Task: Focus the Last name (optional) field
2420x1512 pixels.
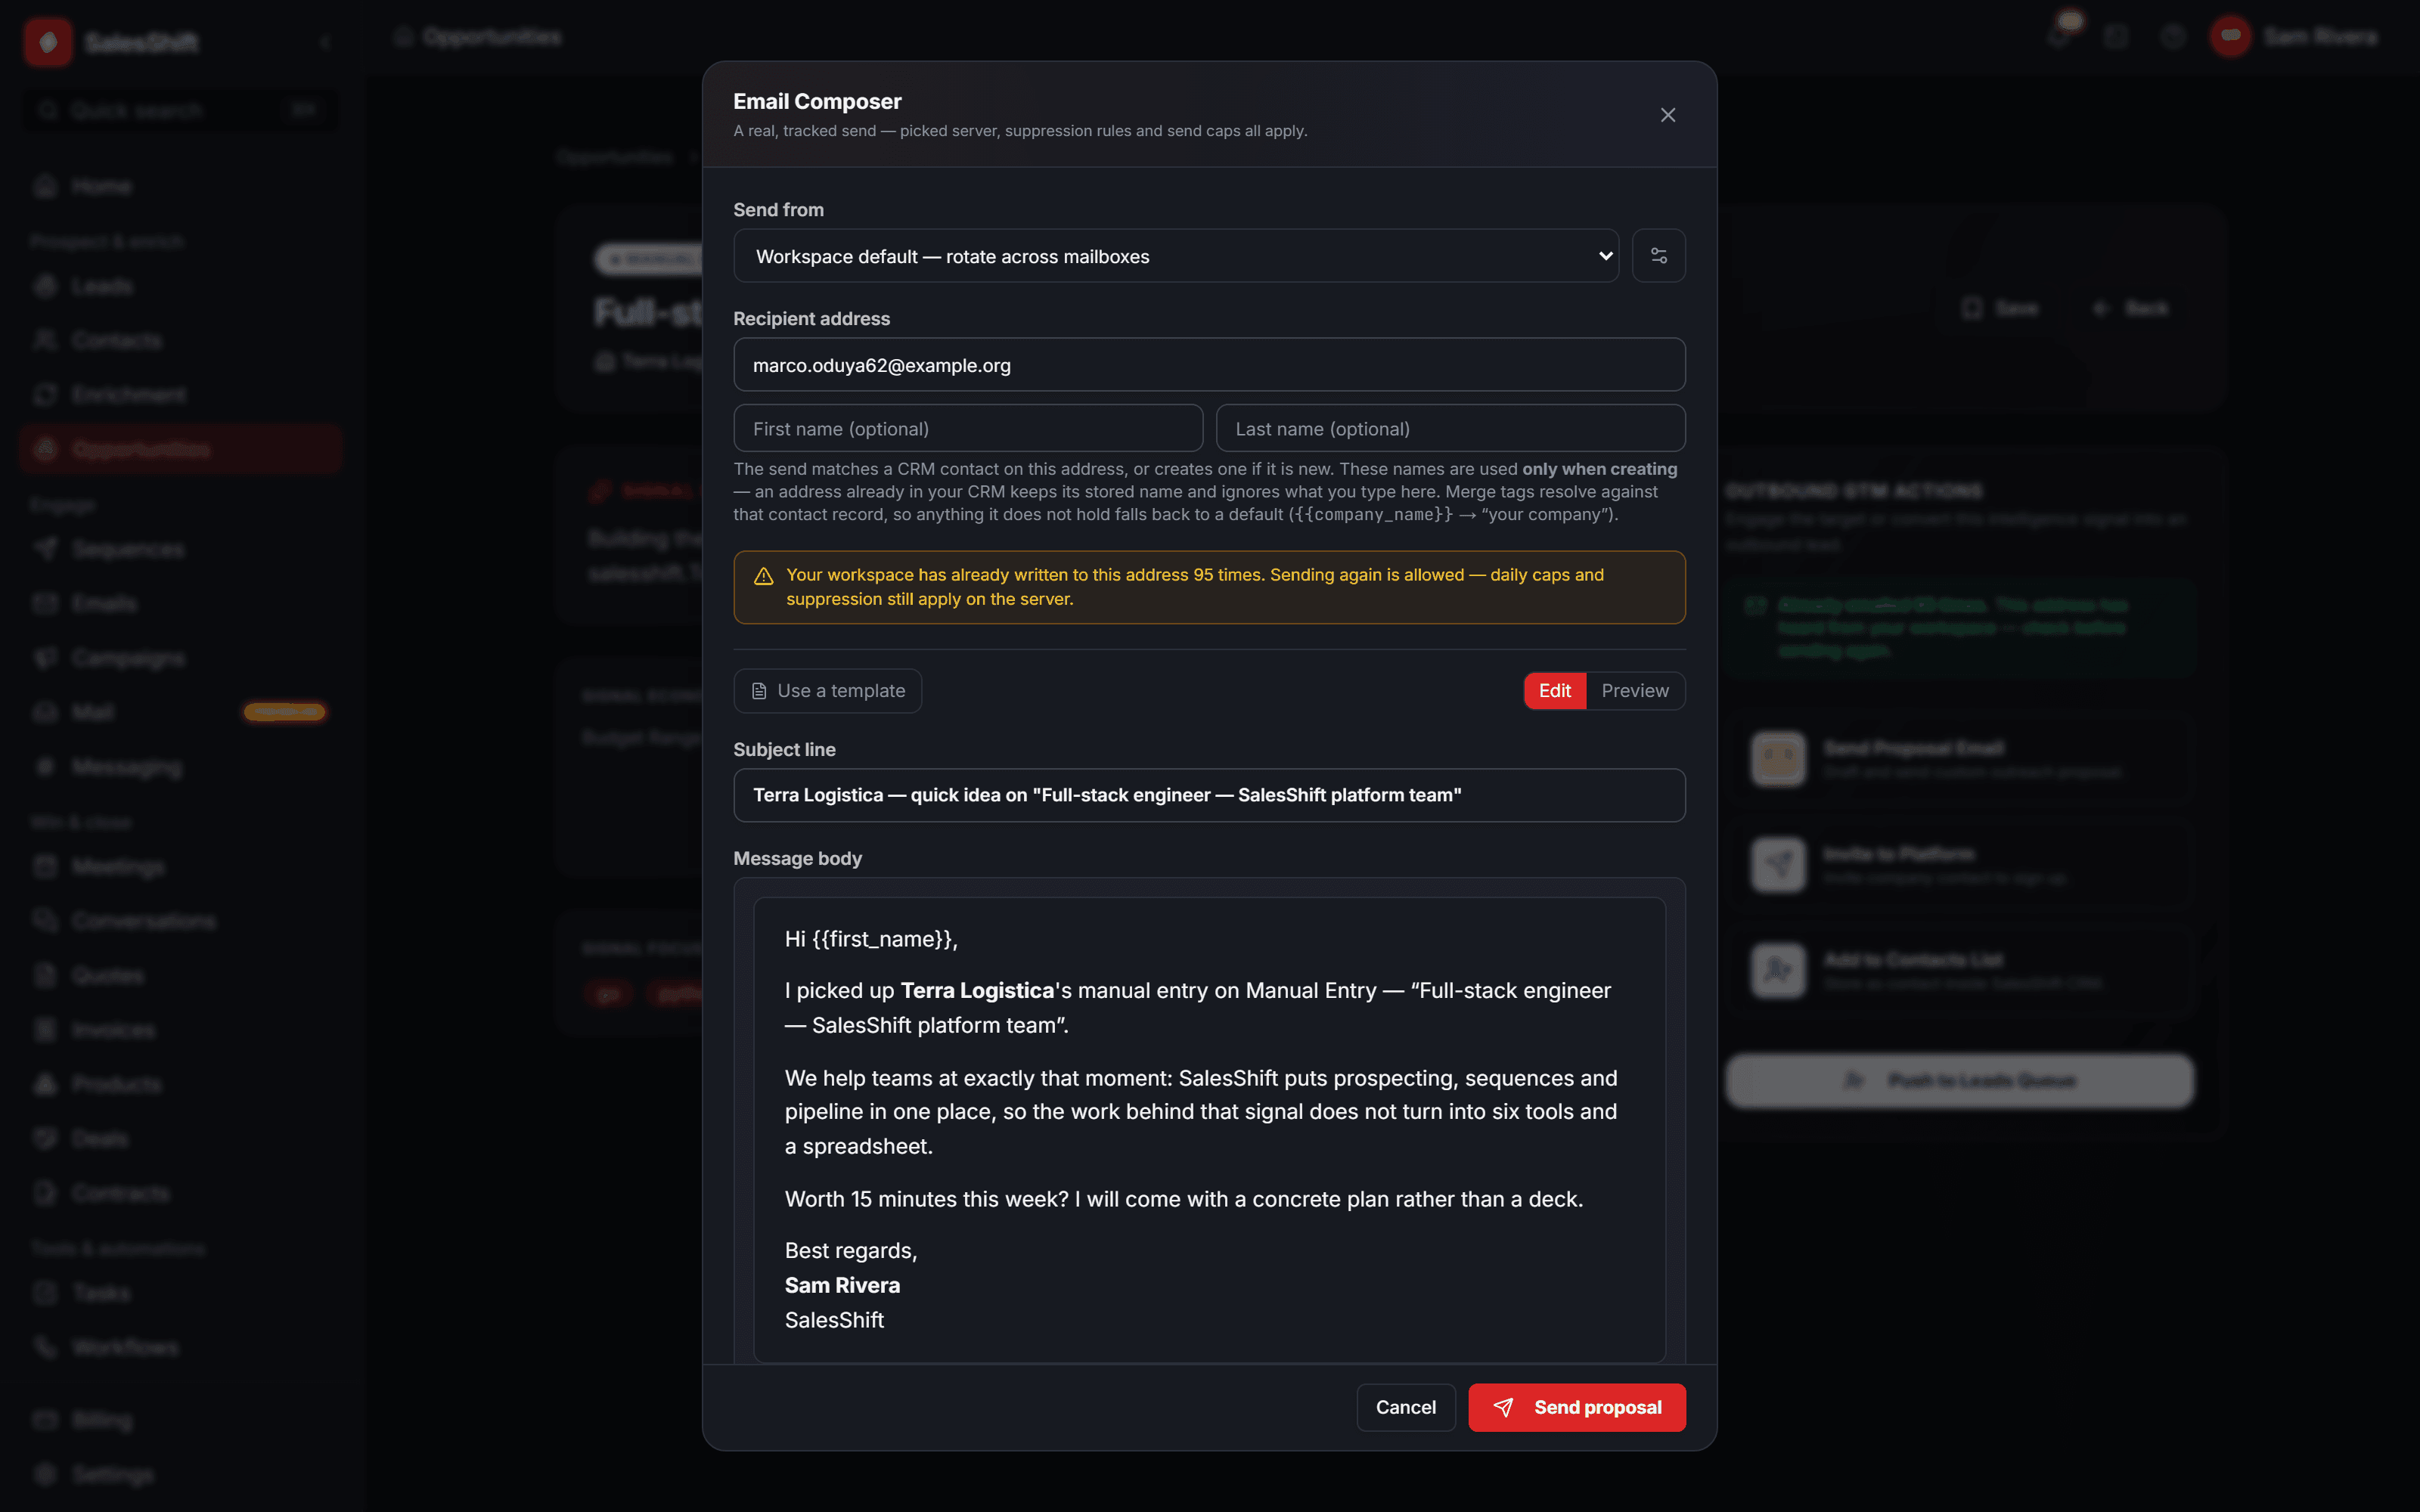Action: tap(1450, 428)
